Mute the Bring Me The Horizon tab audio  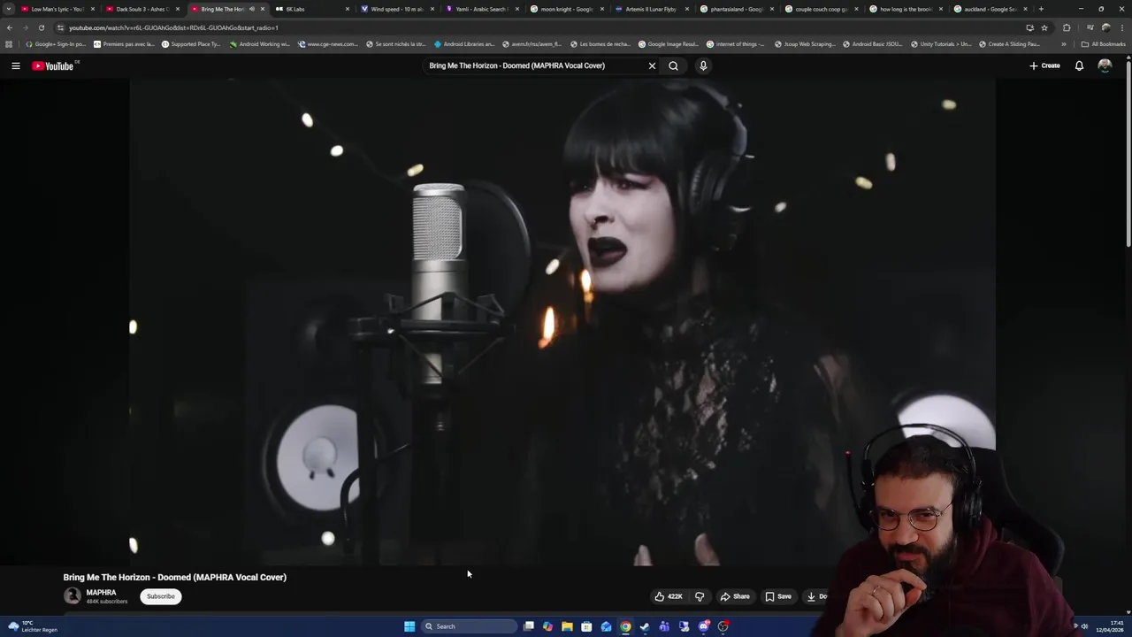[251, 9]
